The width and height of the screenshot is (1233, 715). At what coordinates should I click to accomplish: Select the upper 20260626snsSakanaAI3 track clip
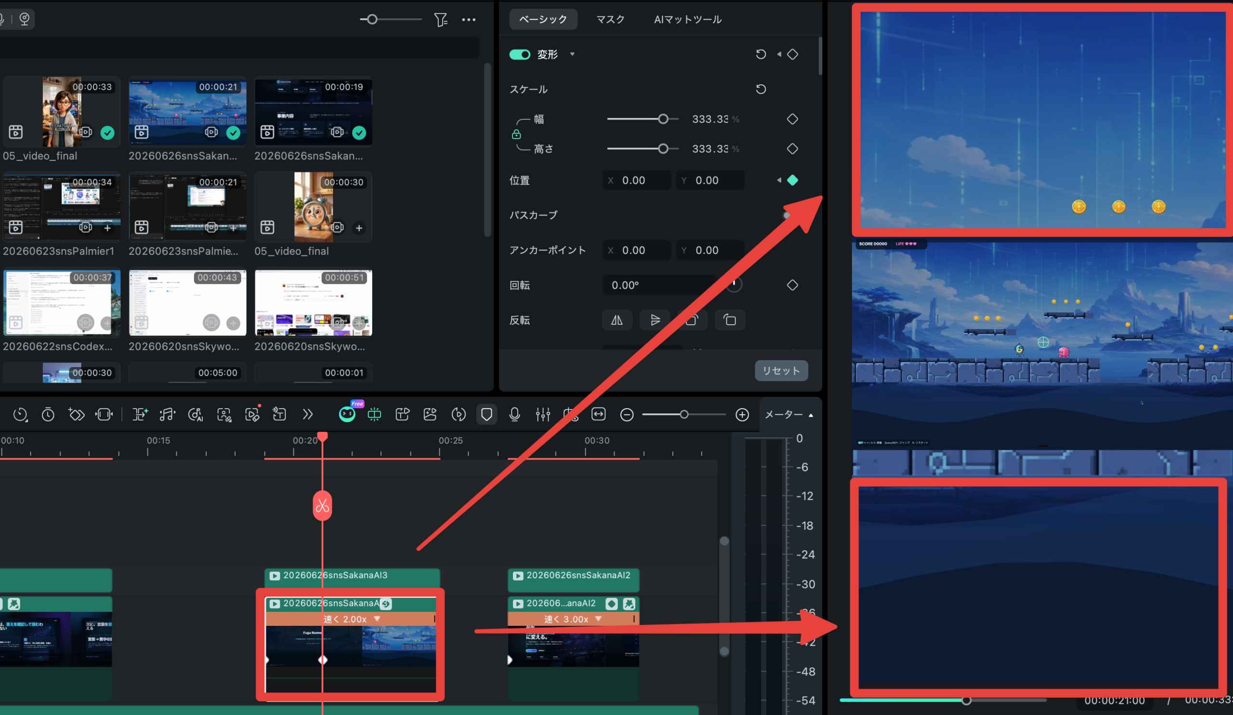pos(352,580)
